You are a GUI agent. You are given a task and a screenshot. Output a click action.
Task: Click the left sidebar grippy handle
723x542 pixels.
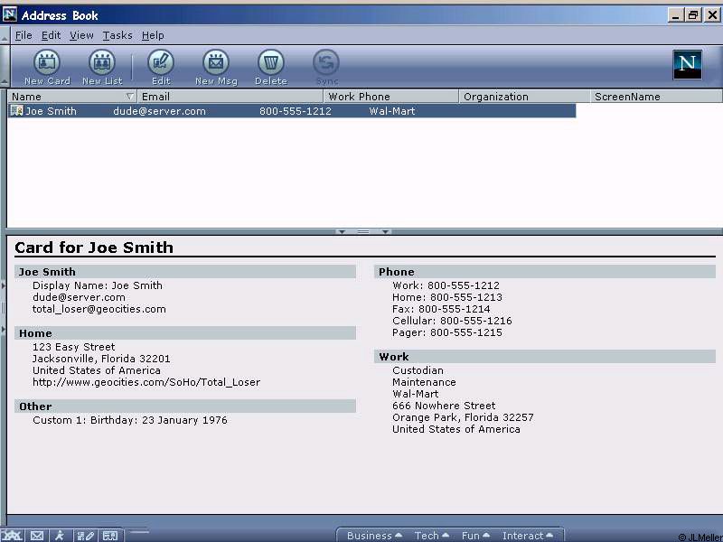[x=4, y=307]
